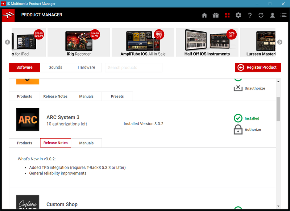Click the Custom Shop product icon
This screenshot has width=290, height=211.
[x=28, y=202]
